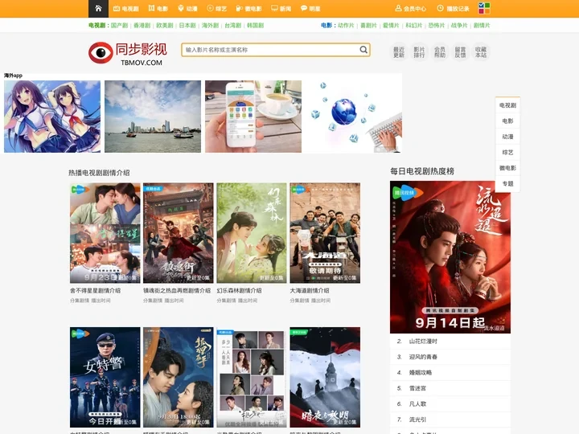
Task: Open the 微电影 navigation tab
Action: click(x=248, y=9)
